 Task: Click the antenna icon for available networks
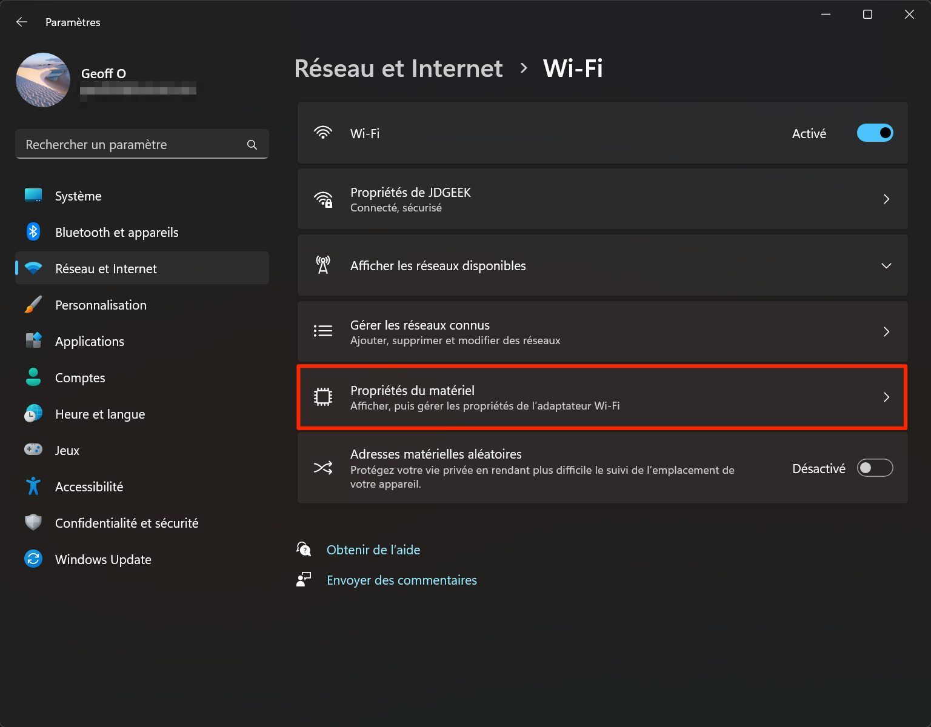pyautogui.click(x=323, y=265)
